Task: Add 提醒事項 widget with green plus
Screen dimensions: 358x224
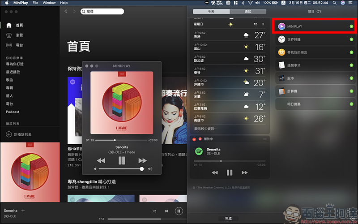Action: [351, 65]
